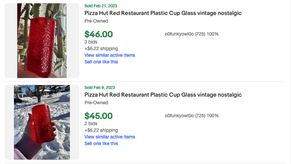Click the red cup thumbnail in the snow
Screen dimensions: 291x164
(x=42, y=123)
